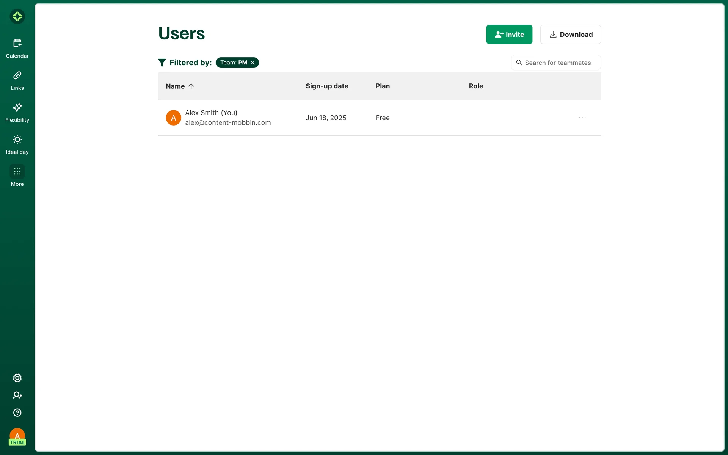This screenshot has width=728, height=455.
Task: Click the Plan column header
Action: 383,86
